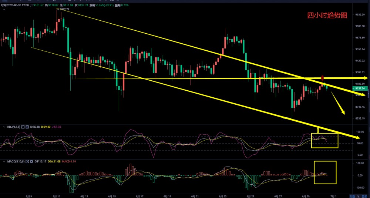Toggle logarithmic scale (对数)
Screen dimensions: 370x198
point(352,196)
